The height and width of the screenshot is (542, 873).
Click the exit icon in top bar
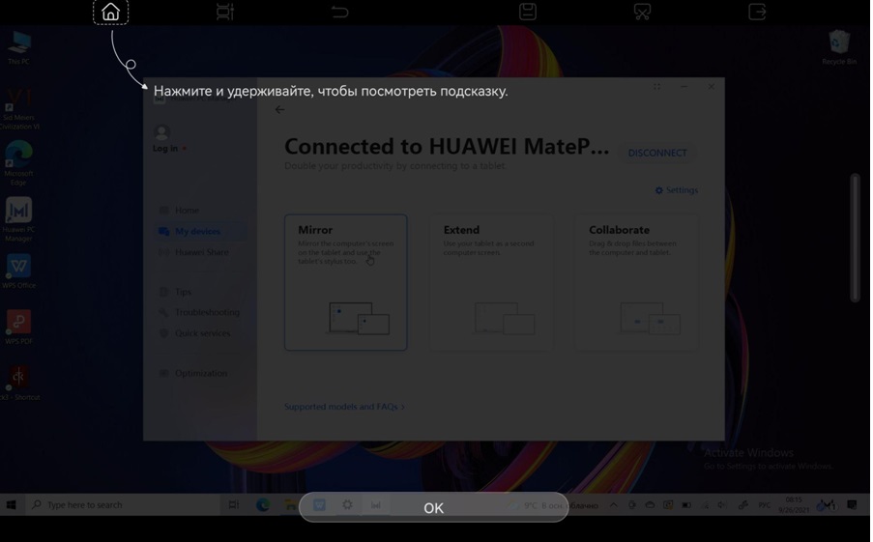pyautogui.click(x=757, y=13)
